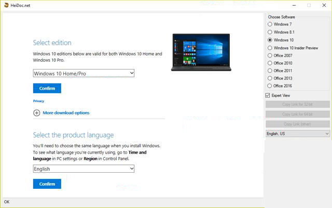This screenshot has width=332, height=208.
Task: Open the Privacy link
Action: click(38, 101)
